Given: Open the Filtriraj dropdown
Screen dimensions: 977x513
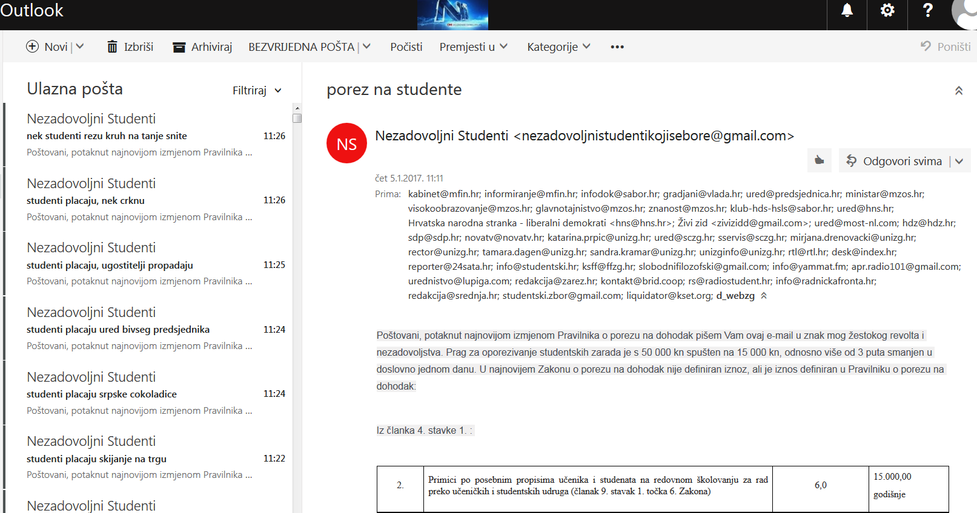Looking at the screenshot, I should point(257,91).
